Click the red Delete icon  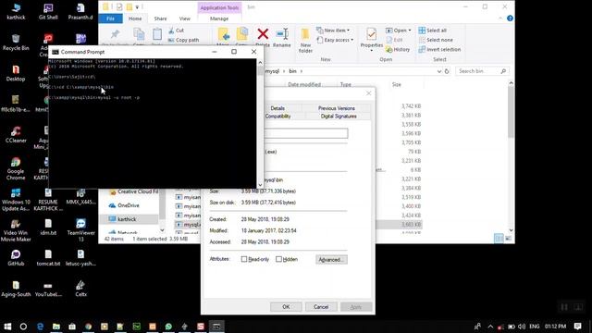(263, 34)
